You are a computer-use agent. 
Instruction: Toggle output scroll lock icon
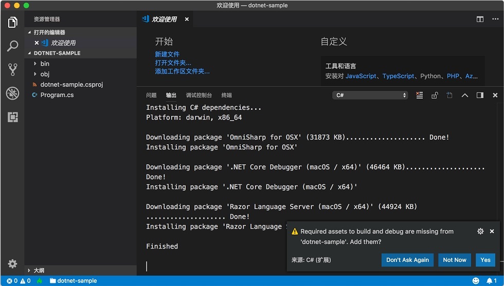[435, 96]
